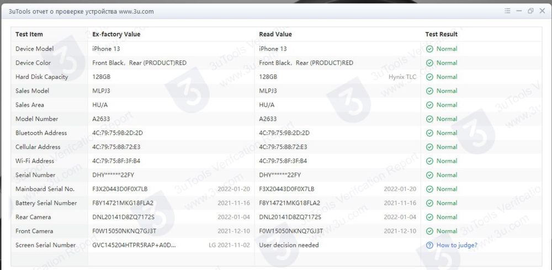Open the 'How to judge?' link
The width and height of the screenshot is (552, 270).
coord(457,245)
